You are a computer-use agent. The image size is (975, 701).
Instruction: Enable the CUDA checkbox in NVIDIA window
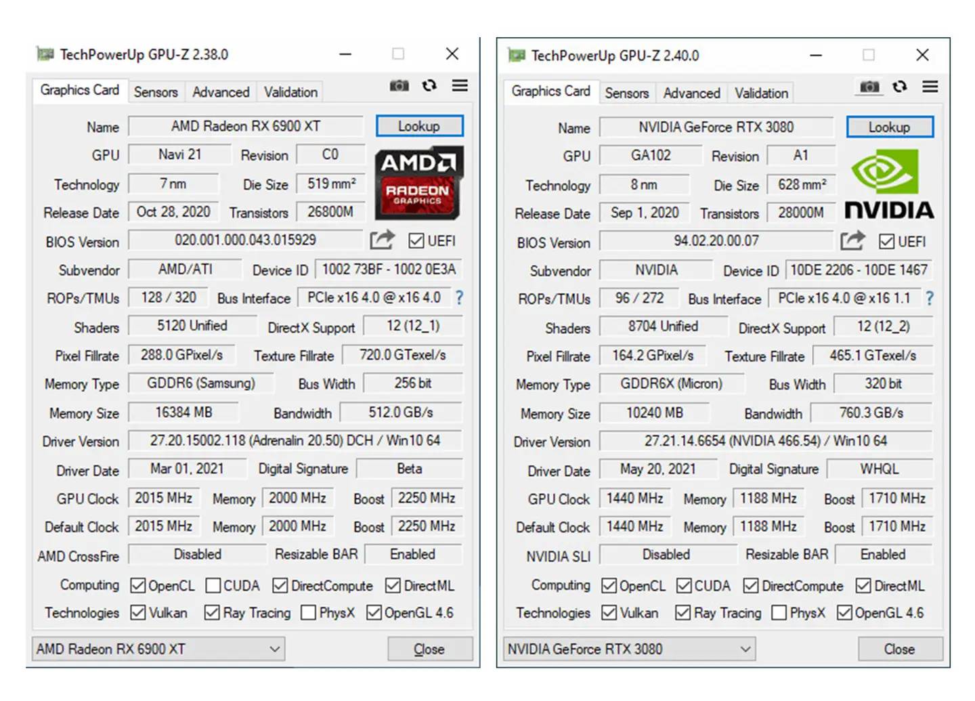683,585
